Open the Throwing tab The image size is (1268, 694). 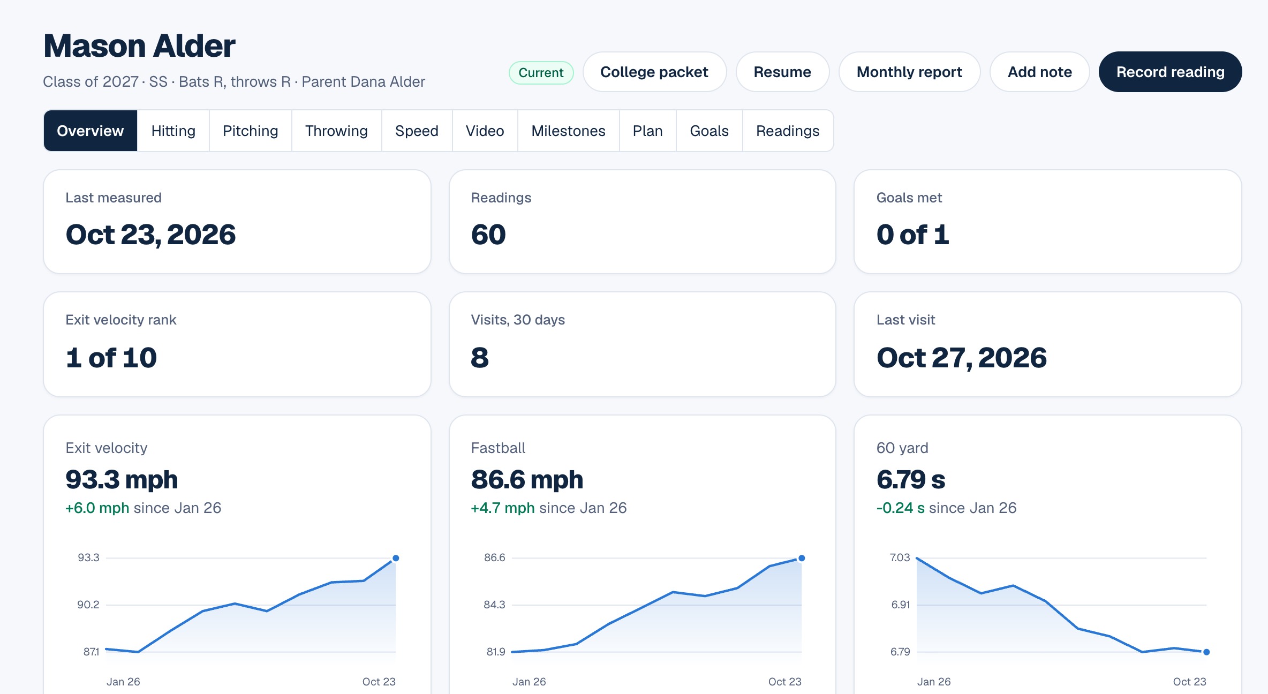[x=337, y=131]
